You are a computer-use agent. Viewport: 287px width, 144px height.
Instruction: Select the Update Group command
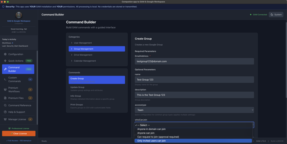click(77, 87)
